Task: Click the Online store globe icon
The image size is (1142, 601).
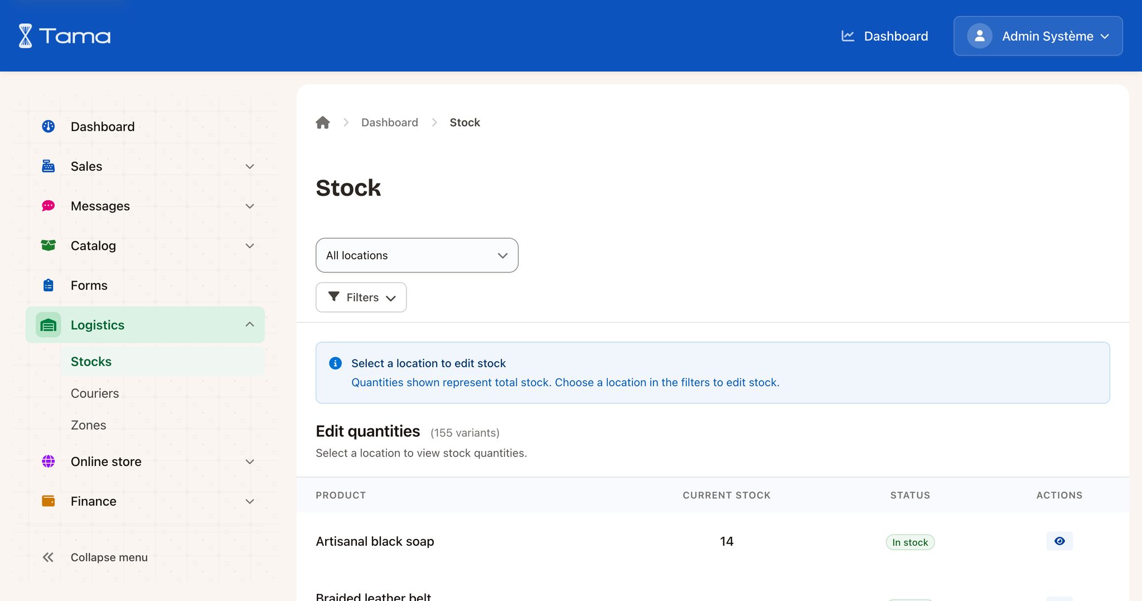Action: coord(49,461)
